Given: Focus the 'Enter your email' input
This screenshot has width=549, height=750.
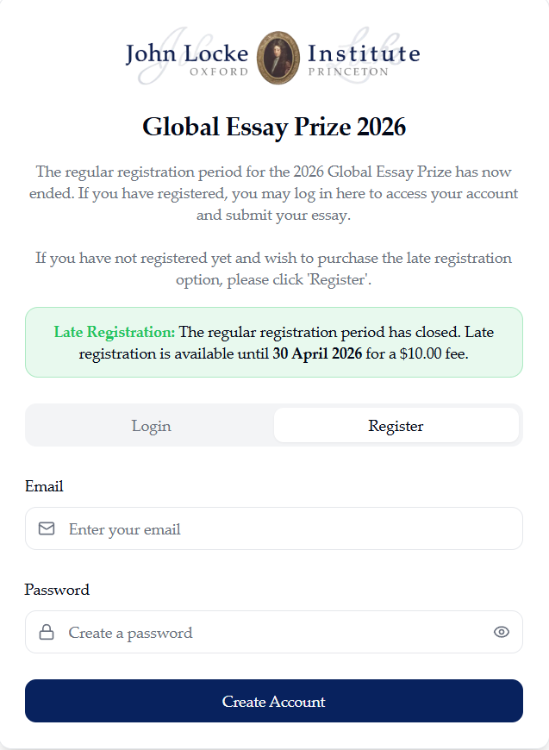Looking at the screenshot, I should (x=284, y=529).
